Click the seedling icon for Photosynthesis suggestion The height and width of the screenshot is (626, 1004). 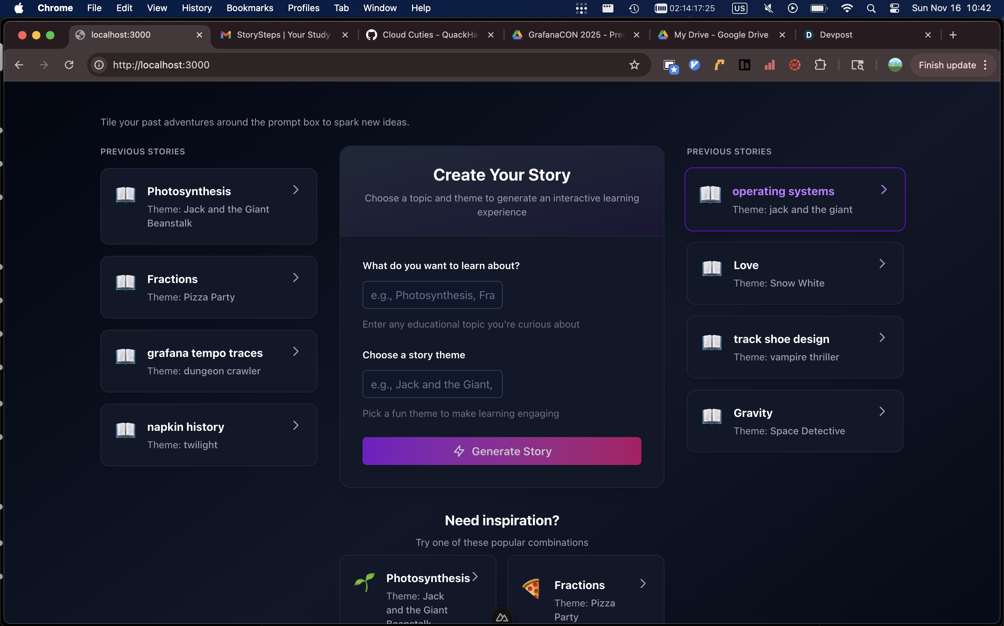364,582
